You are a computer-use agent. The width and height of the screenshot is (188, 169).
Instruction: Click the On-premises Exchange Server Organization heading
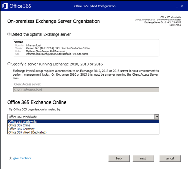[x=53, y=21]
